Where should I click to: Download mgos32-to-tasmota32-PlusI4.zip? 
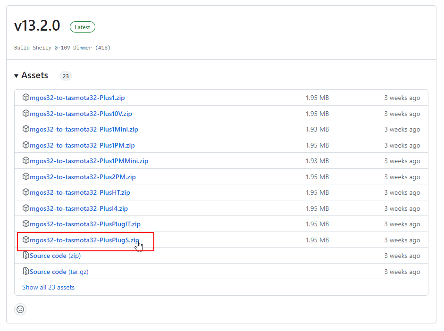coord(78,208)
